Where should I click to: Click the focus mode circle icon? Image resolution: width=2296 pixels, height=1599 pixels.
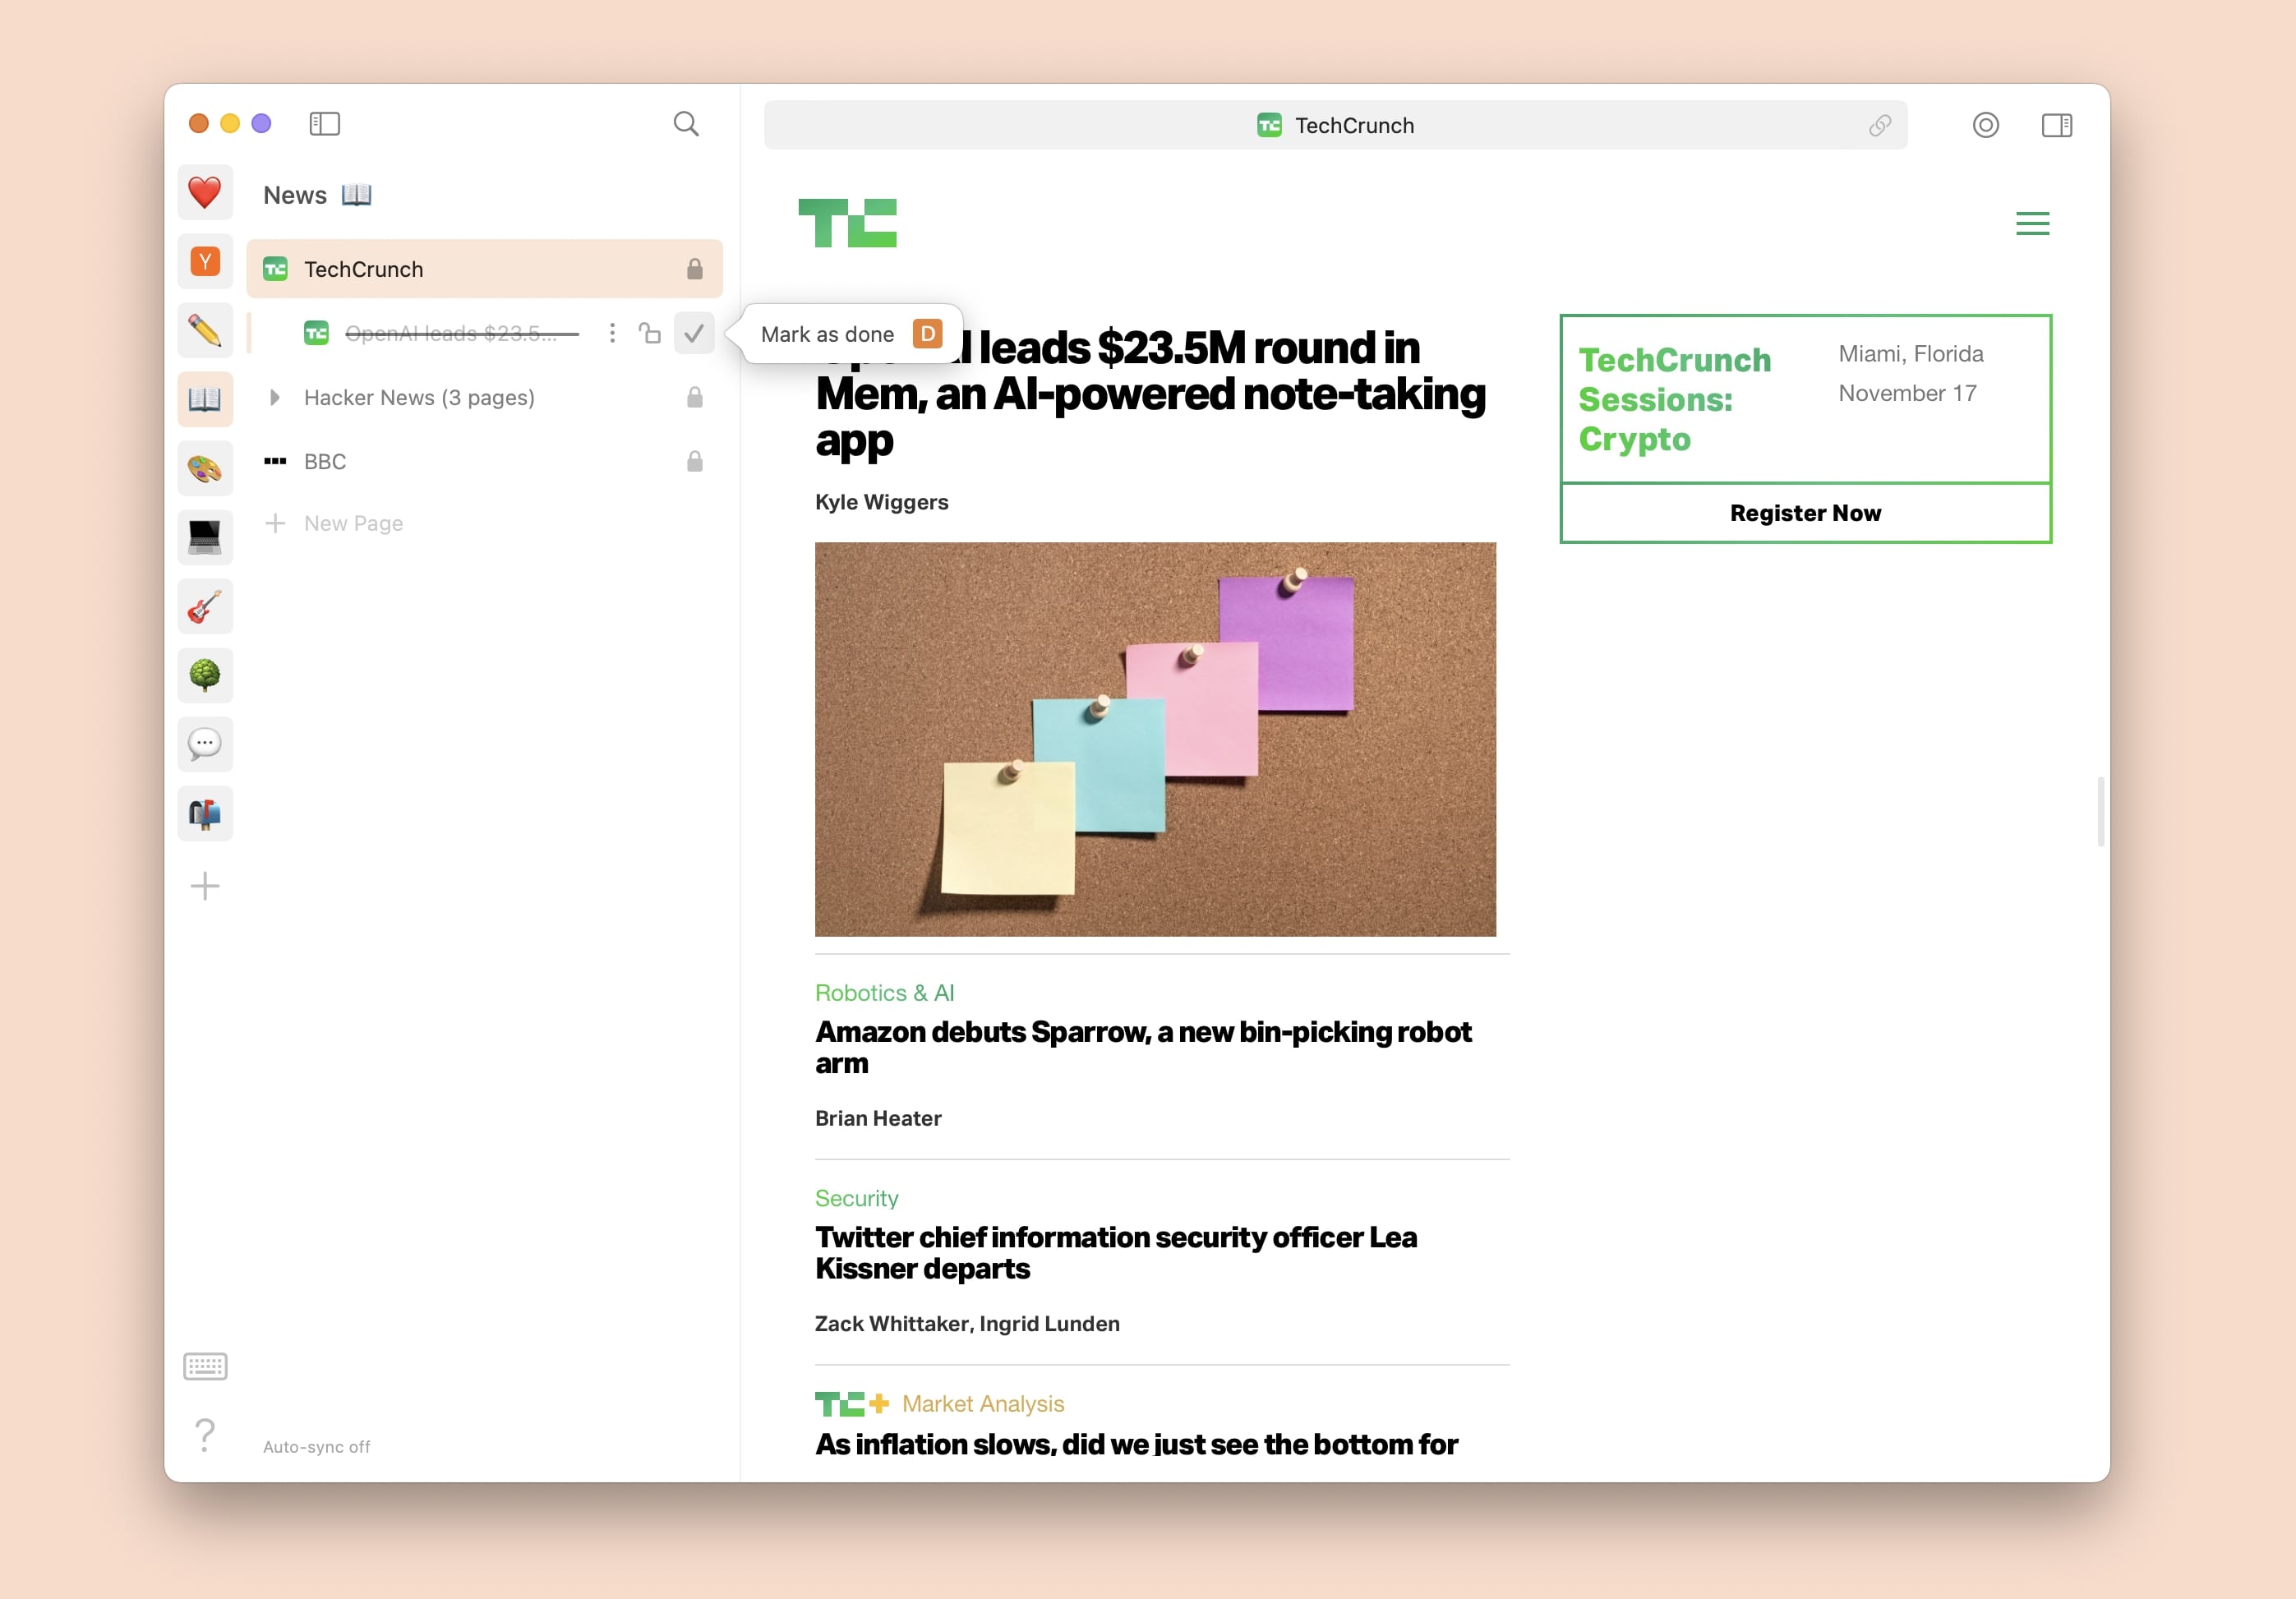click(x=1985, y=125)
